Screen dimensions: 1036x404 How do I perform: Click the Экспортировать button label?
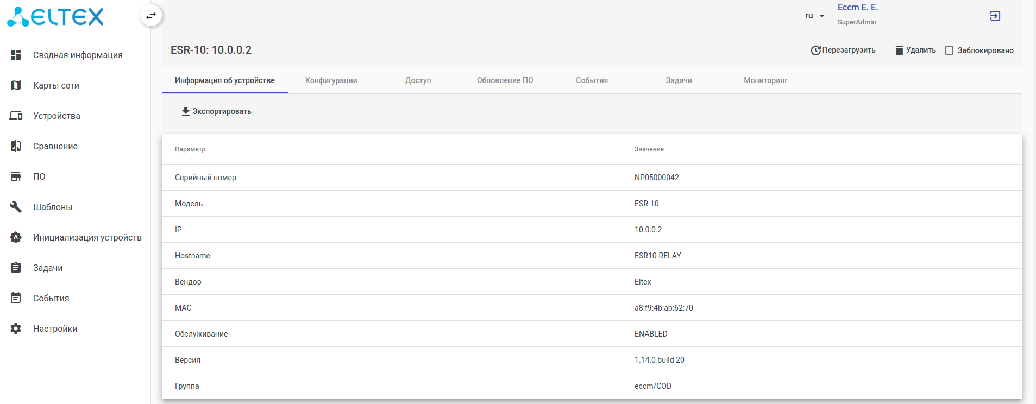222,111
